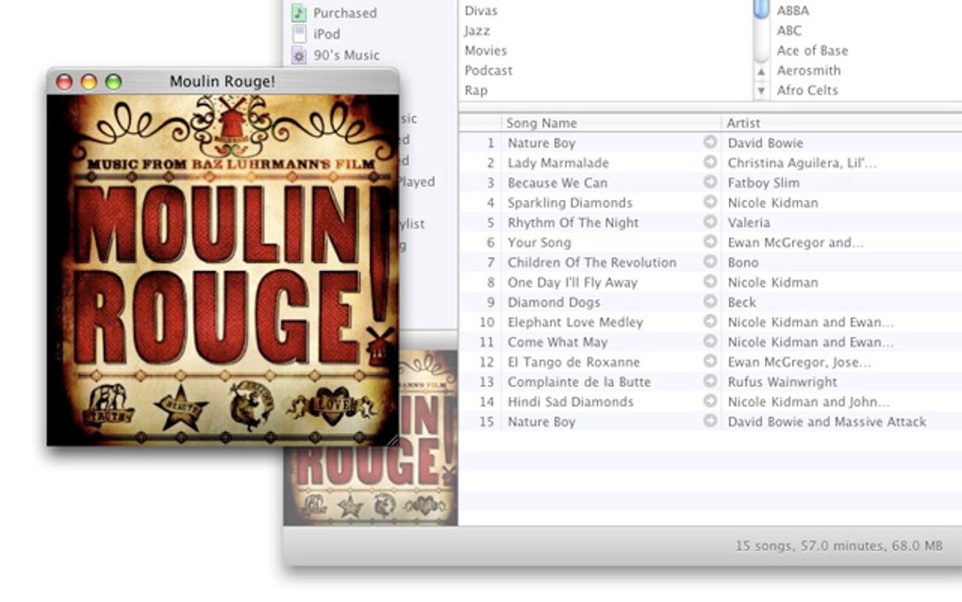
Task: Select Aerosmith in the artist browser
Action: click(808, 71)
